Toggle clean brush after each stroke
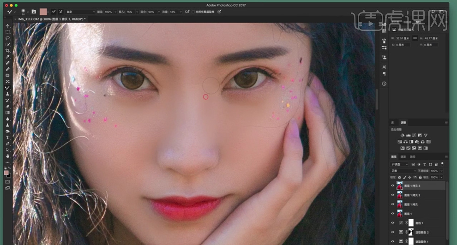 coord(60,12)
